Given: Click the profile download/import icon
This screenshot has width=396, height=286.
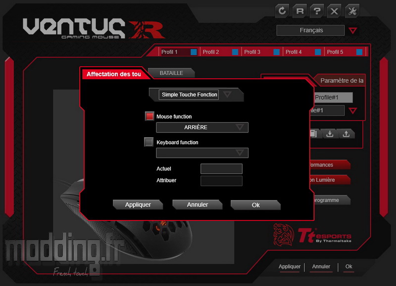Looking at the screenshot, I should (330, 134).
